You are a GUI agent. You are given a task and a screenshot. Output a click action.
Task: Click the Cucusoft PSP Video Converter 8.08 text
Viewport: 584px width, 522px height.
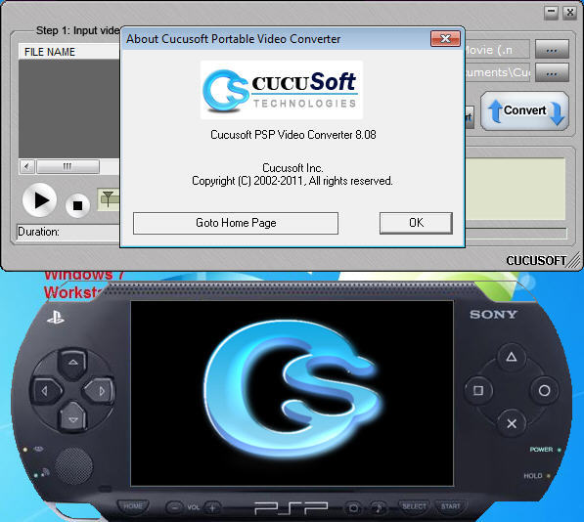[293, 135]
